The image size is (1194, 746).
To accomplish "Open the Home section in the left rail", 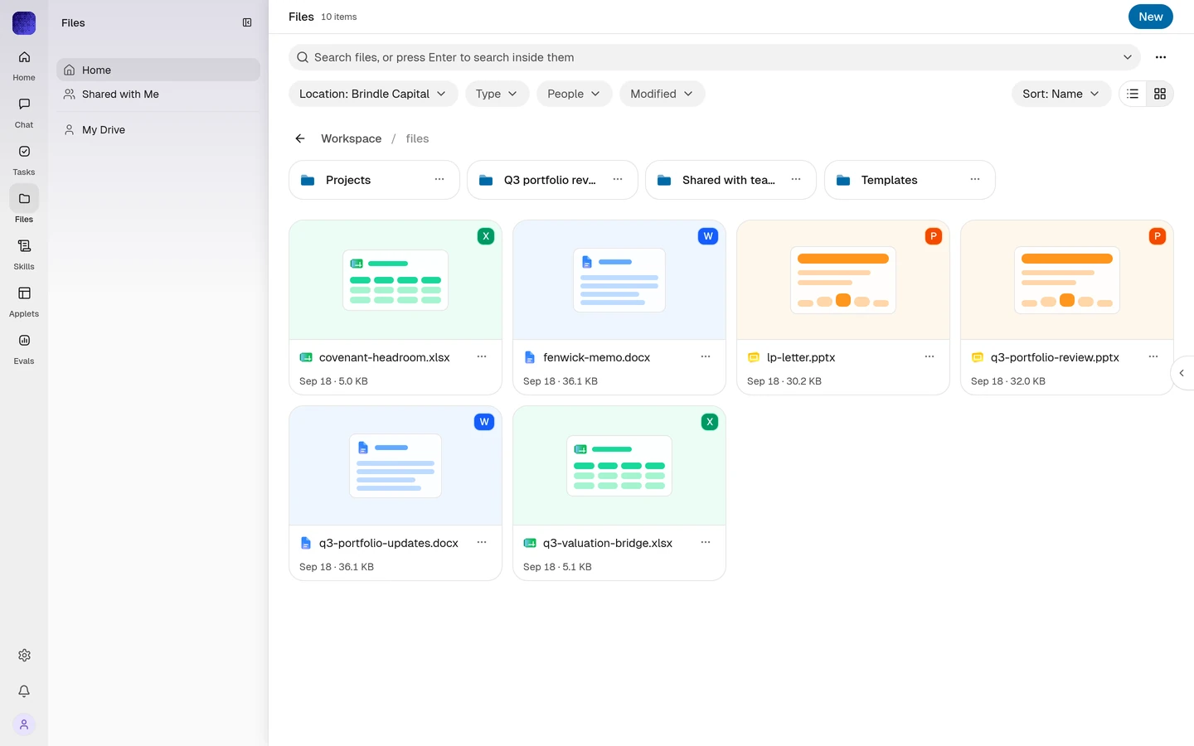I will pyautogui.click(x=24, y=65).
